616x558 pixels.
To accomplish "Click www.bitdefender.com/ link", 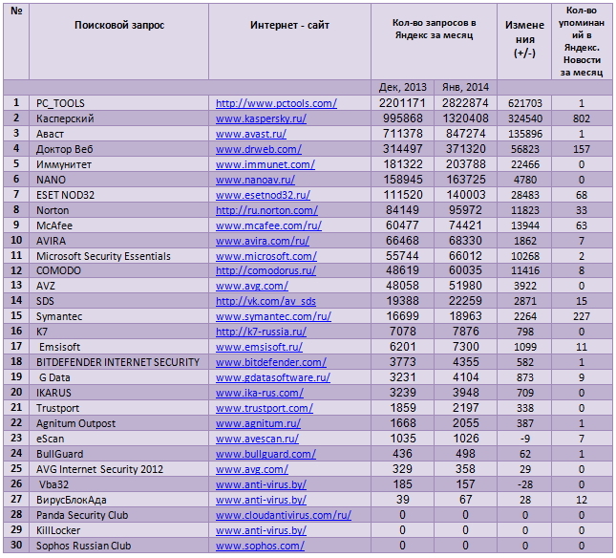I will click(x=271, y=362).
